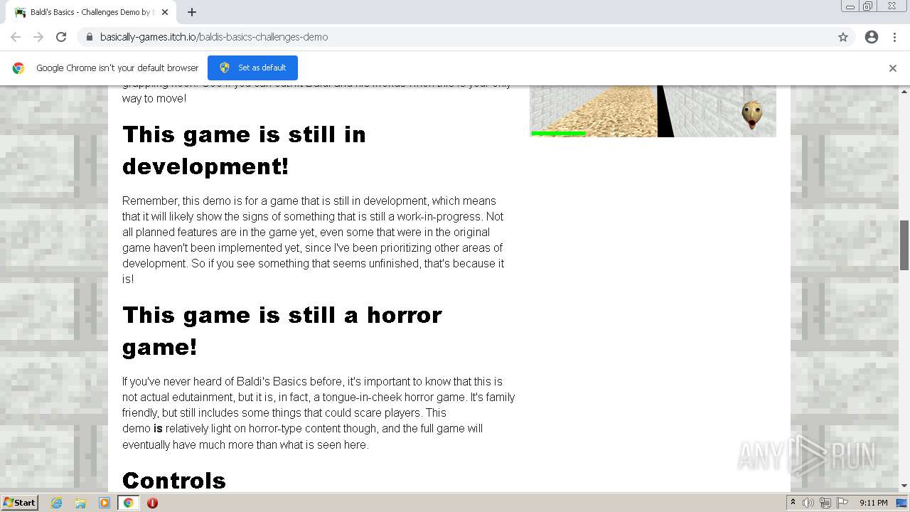Image resolution: width=910 pixels, height=512 pixels.
Task: Click the paragraph starting 'Remember, this demo'
Action: tap(314, 240)
